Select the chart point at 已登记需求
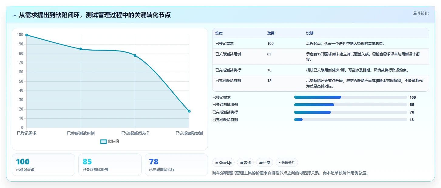Screen dimensions: 441x188 click(x=27, y=35)
